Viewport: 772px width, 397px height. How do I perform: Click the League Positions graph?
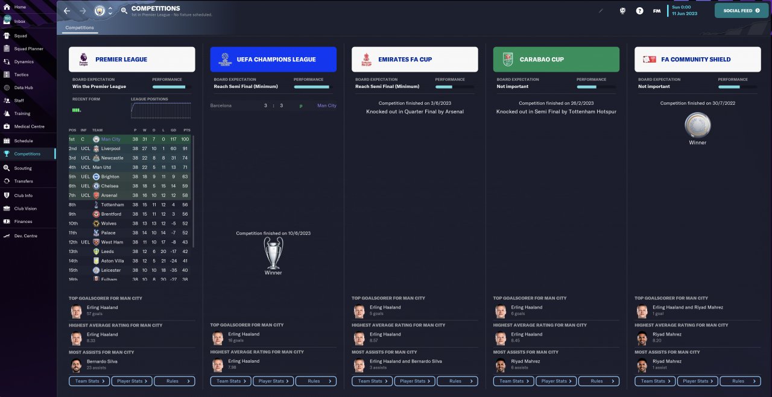click(x=162, y=110)
